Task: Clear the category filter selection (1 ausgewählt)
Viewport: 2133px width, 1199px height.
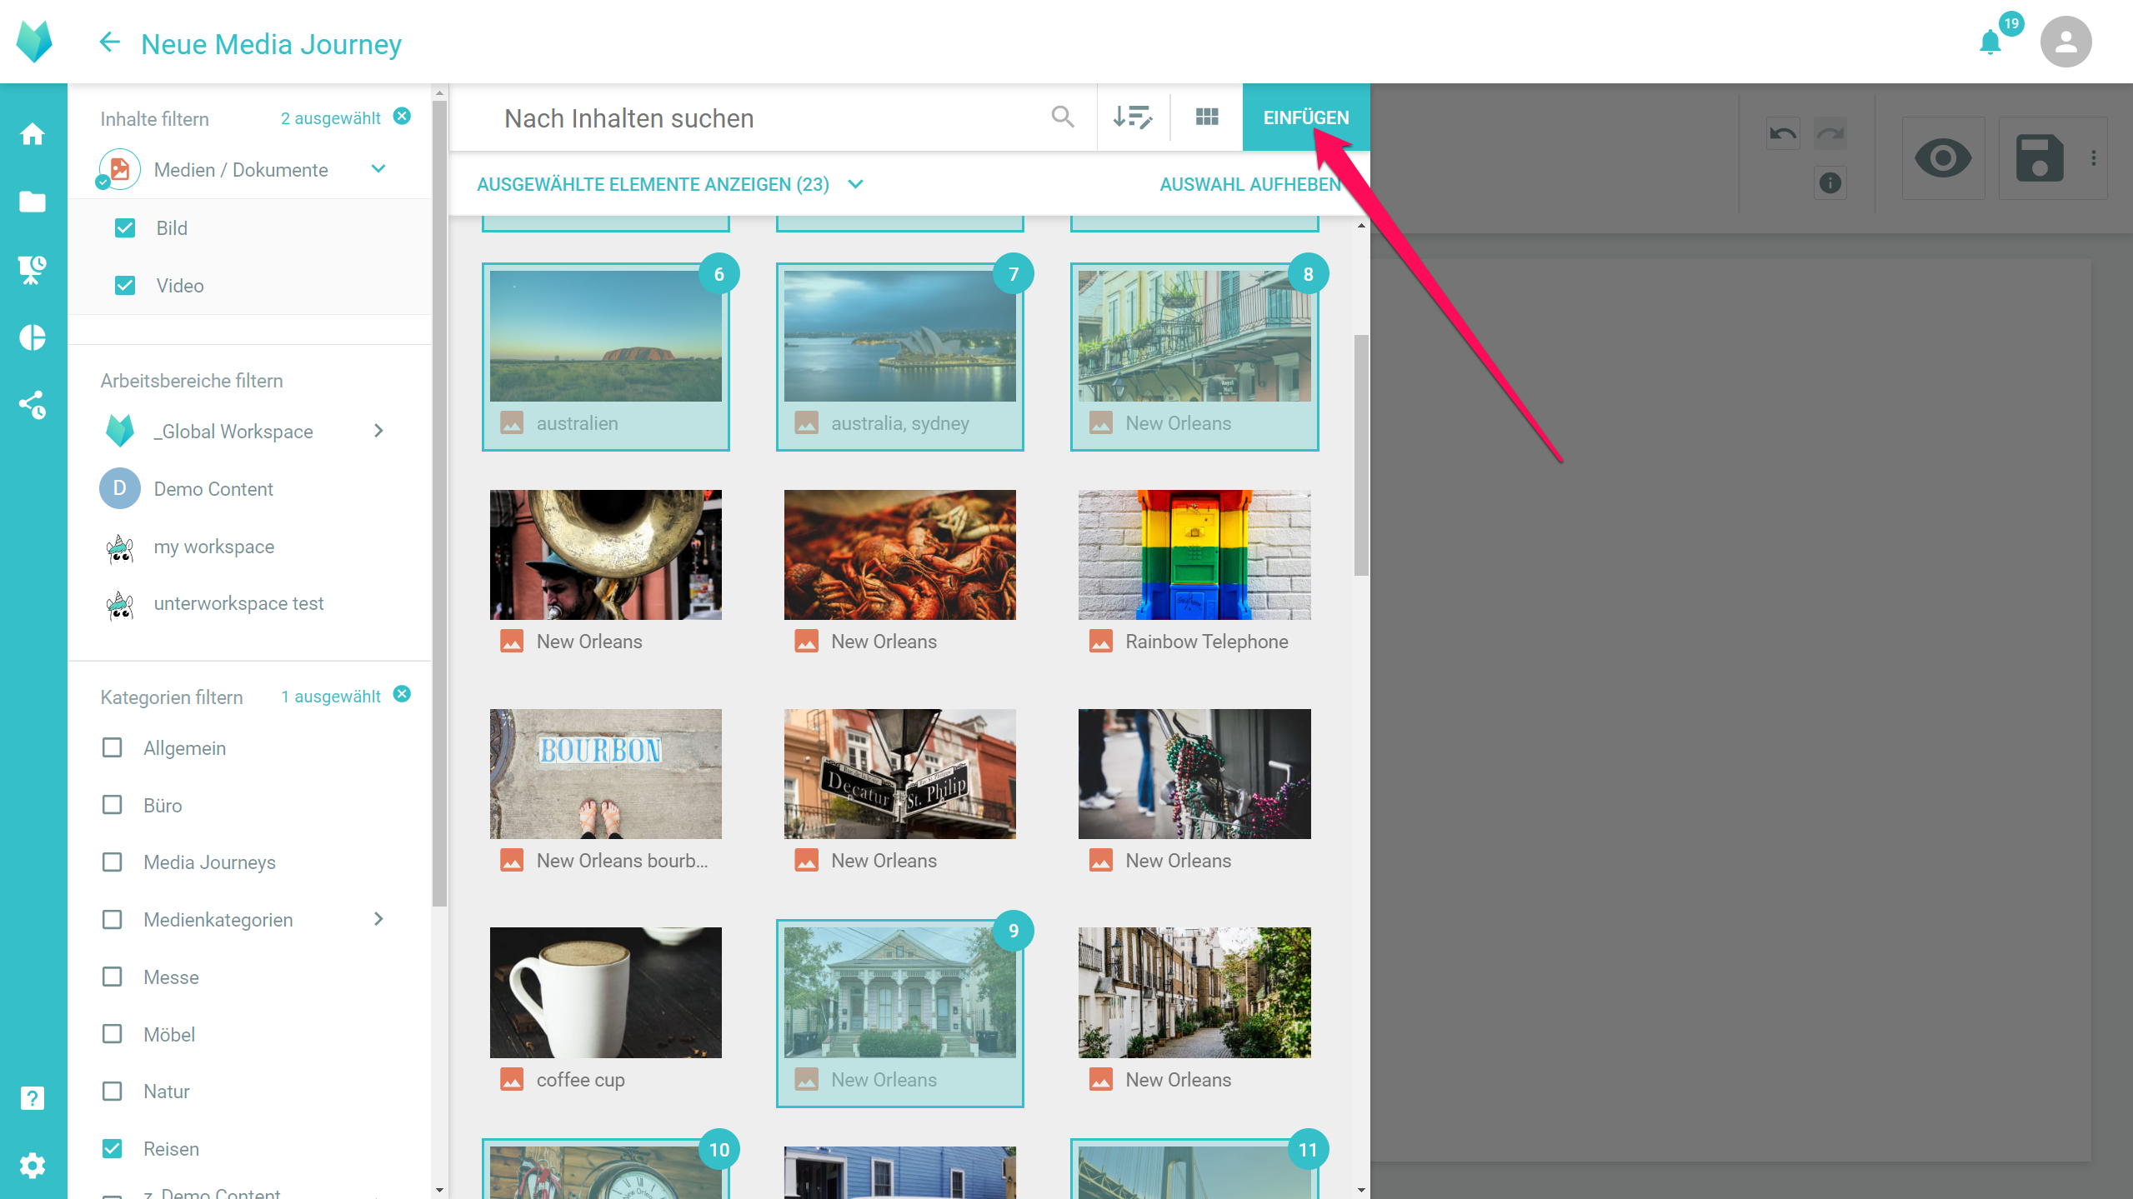Action: click(402, 694)
